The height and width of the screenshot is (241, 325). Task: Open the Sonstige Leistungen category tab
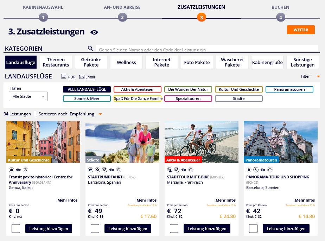click(x=302, y=62)
